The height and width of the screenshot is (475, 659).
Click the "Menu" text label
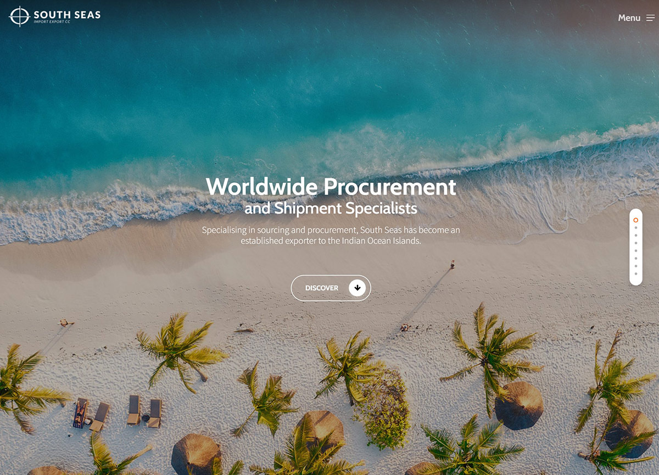629,18
